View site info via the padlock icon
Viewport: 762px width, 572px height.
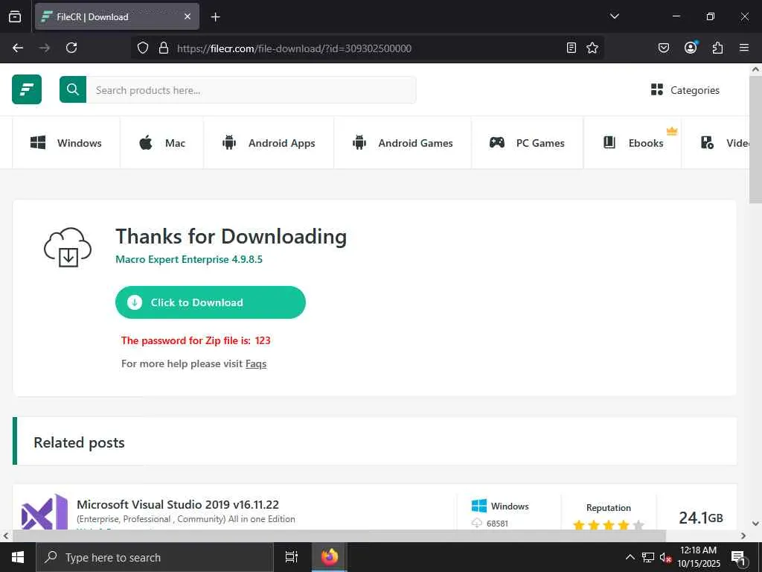[x=164, y=48]
